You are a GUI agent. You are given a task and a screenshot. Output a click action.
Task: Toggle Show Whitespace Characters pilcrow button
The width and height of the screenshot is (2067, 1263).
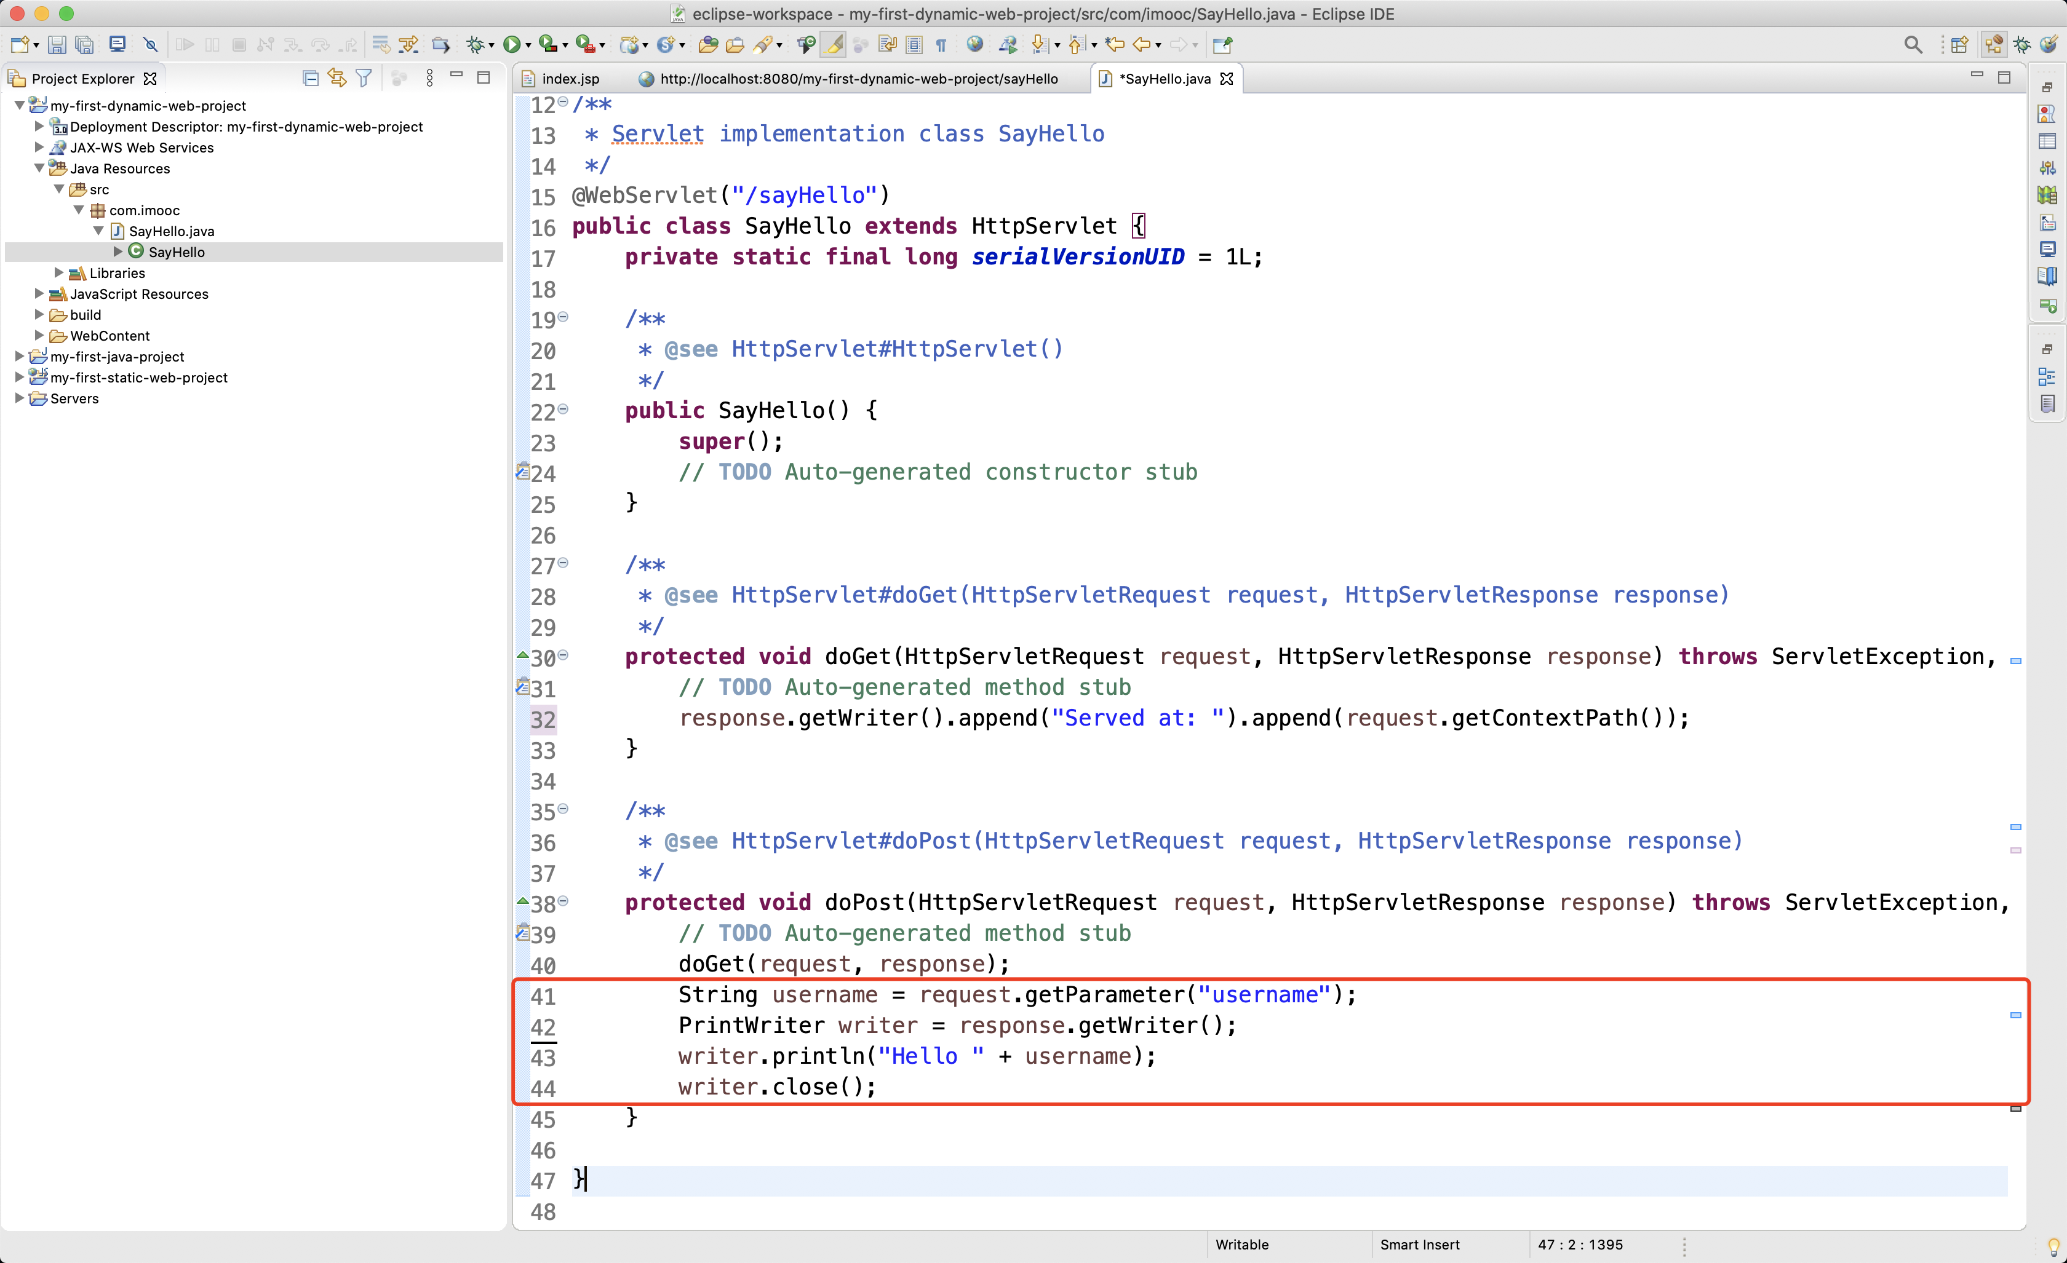click(x=941, y=44)
